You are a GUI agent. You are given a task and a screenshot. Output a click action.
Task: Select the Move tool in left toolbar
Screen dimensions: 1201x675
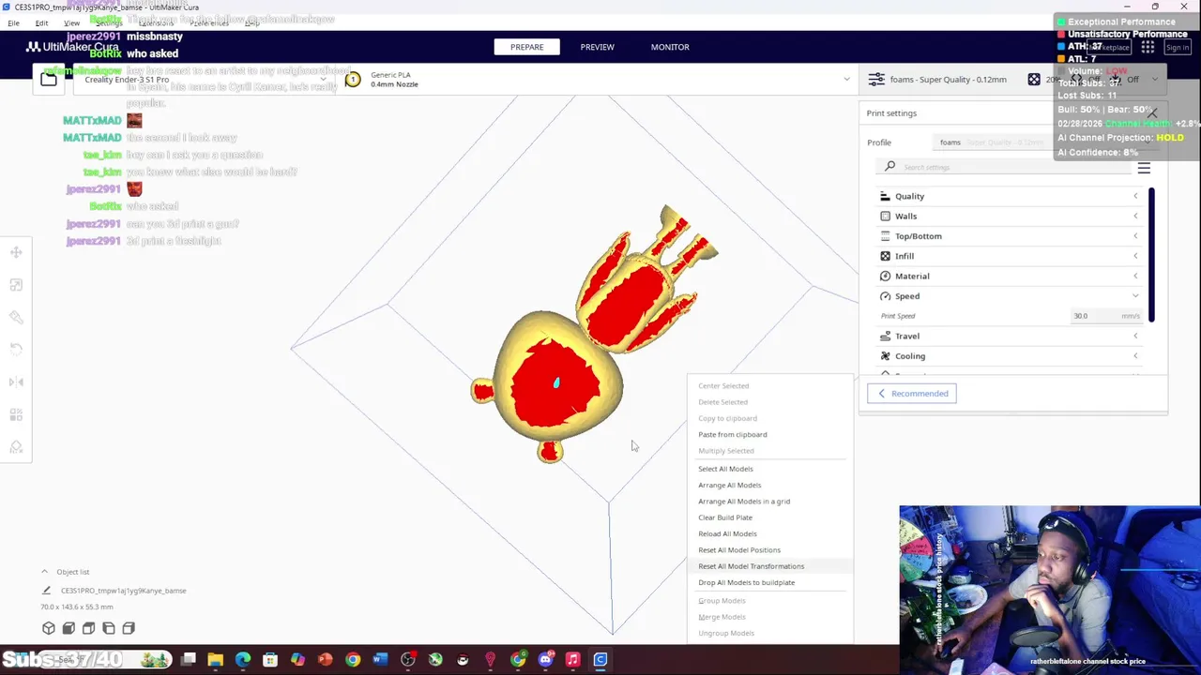pyautogui.click(x=16, y=252)
